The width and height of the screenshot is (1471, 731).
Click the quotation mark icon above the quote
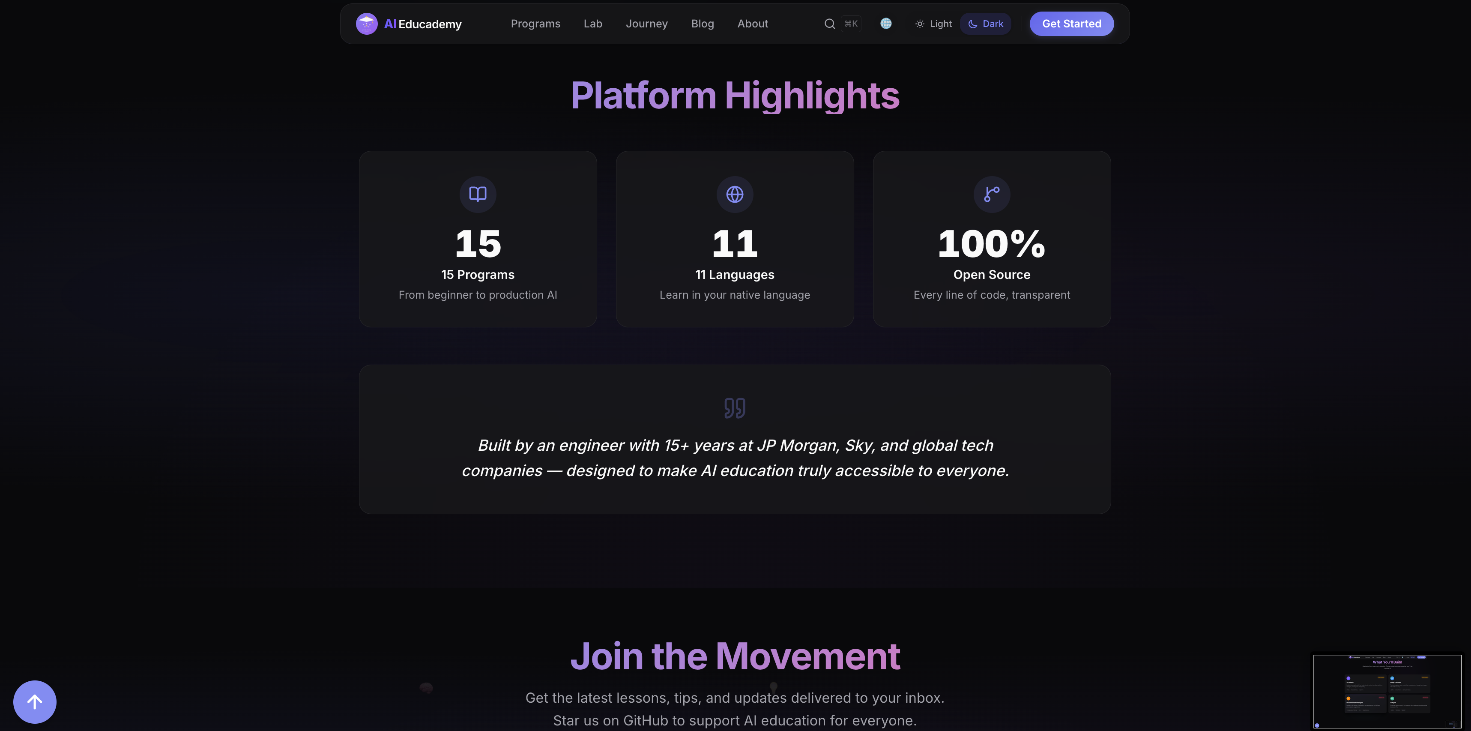tap(734, 408)
